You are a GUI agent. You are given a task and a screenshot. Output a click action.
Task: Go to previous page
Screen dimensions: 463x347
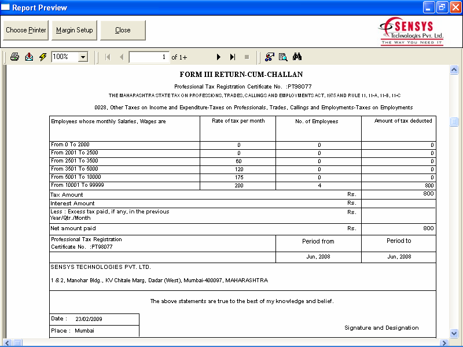pyautogui.click(x=122, y=57)
